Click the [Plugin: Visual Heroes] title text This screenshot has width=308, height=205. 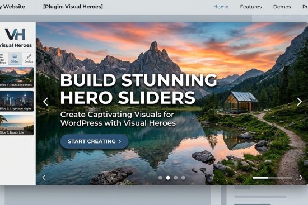73,7
